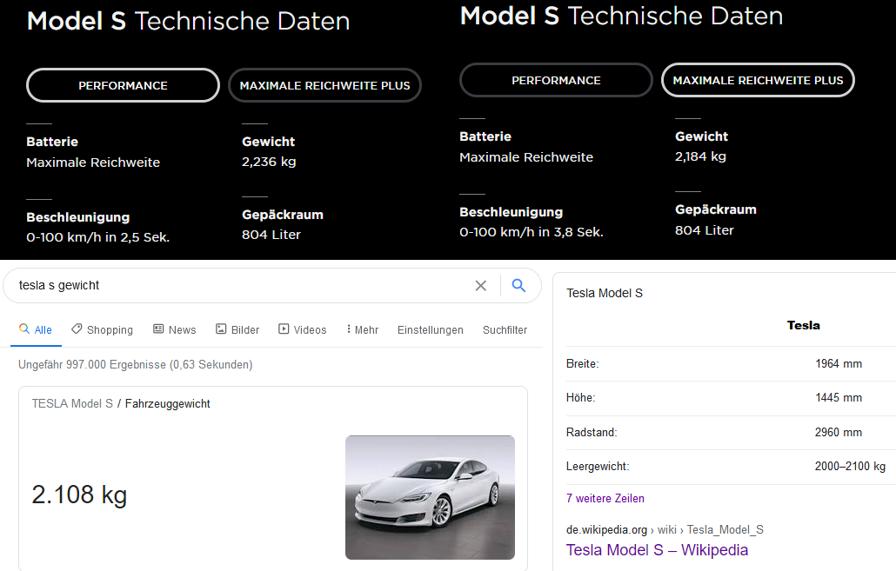Click the Höhe 1445 mm value

pos(839,397)
